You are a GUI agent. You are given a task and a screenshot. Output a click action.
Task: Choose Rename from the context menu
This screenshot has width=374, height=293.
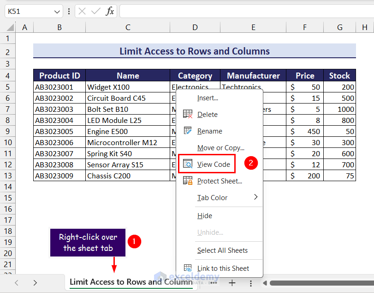220,131
